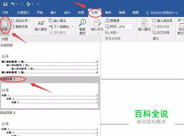Switch to the 审阅 tab
The image size is (184, 136).
click(122, 12)
